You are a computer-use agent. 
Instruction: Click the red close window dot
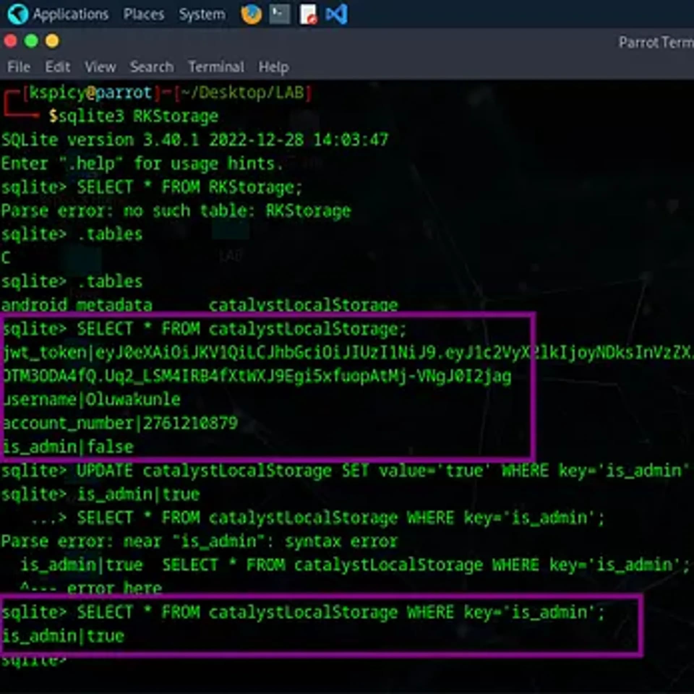pos(10,41)
